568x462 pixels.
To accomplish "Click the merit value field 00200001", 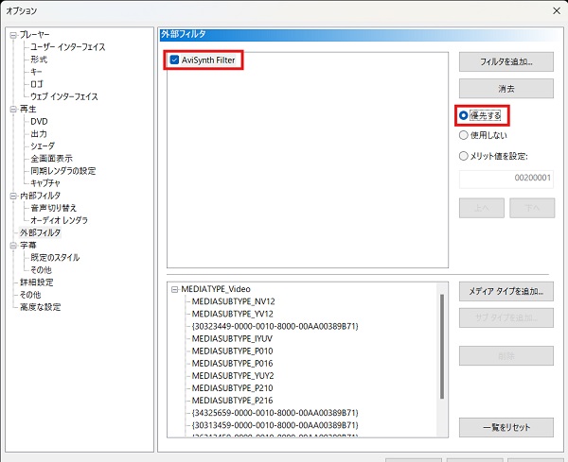I will pyautogui.click(x=506, y=179).
